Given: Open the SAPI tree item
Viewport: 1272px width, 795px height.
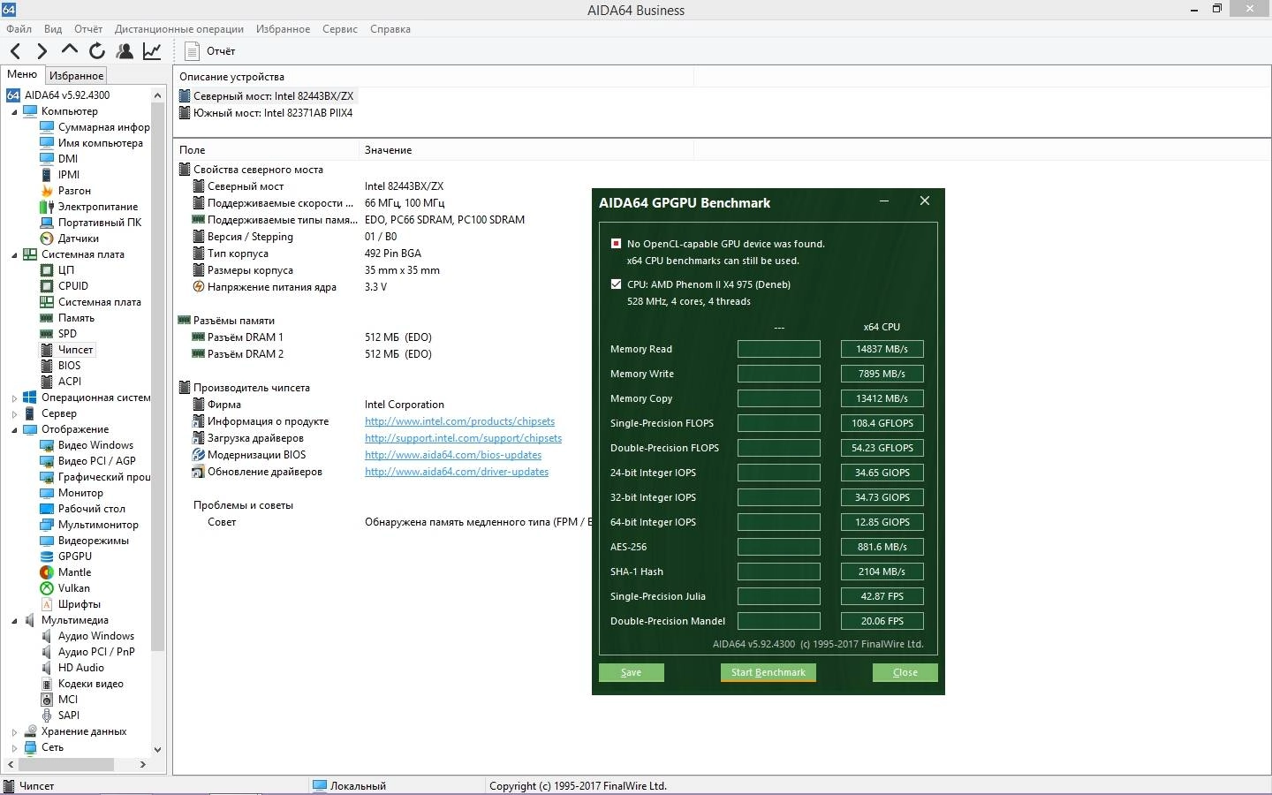Looking at the screenshot, I should (x=68, y=715).
